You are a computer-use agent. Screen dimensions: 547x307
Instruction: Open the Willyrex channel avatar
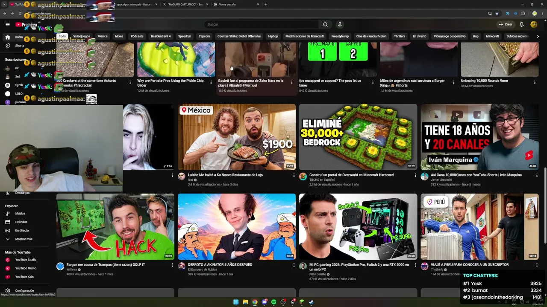60,266
